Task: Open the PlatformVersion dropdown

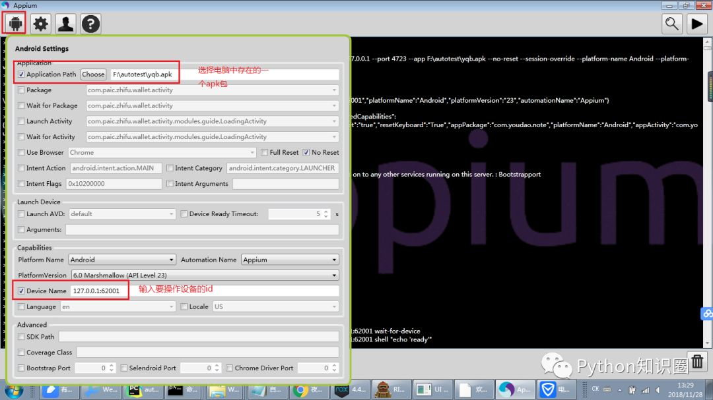Action: 205,275
